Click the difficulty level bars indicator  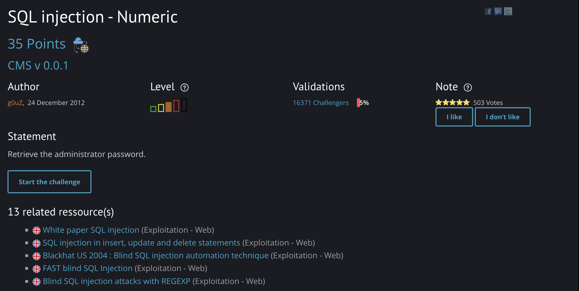tap(169, 105)
